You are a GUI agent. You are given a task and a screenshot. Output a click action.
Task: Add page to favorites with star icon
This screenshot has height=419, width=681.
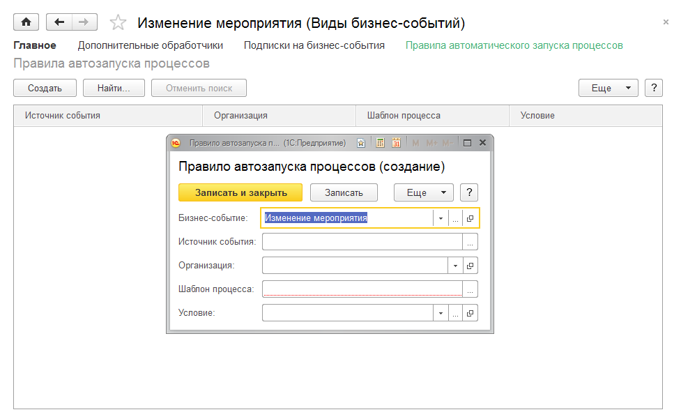tap(118, 23)
